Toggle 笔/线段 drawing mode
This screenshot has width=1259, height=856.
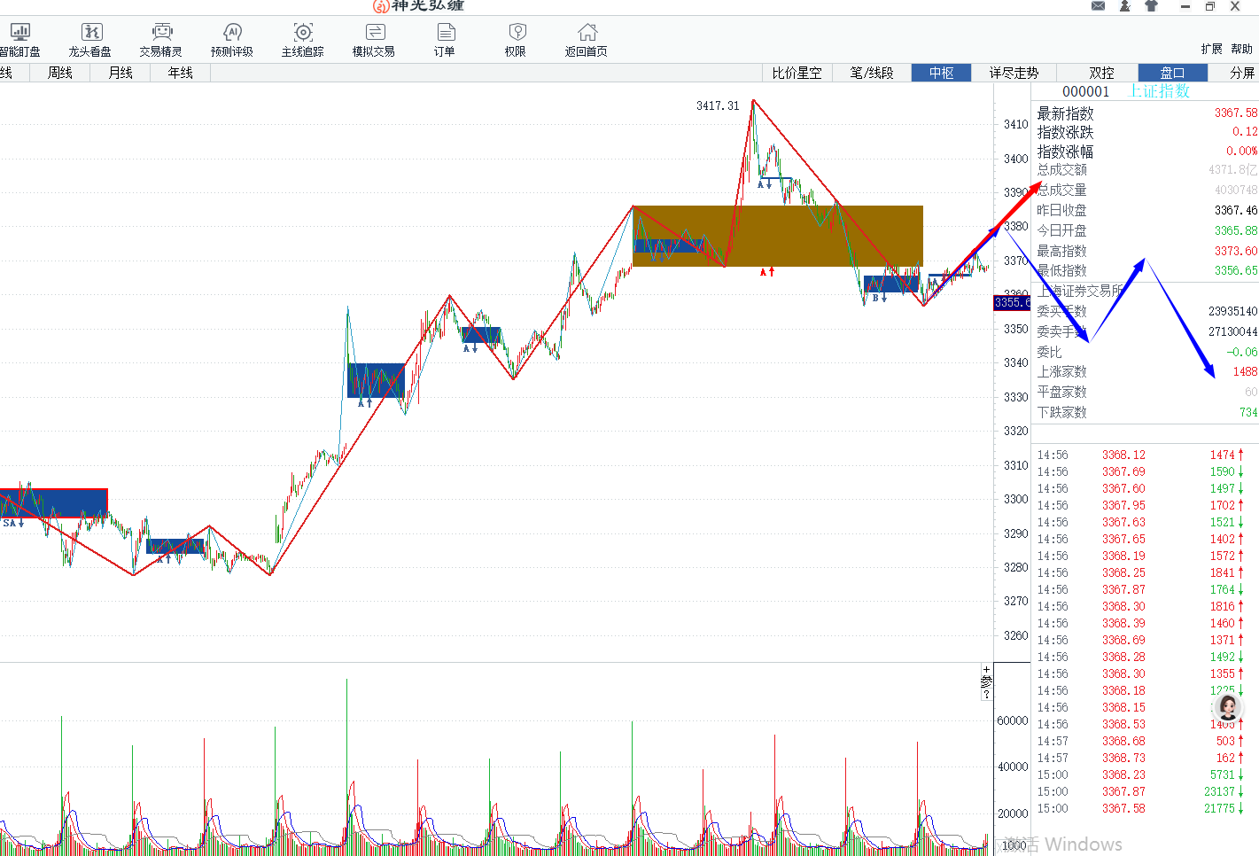tap(872, 73)
